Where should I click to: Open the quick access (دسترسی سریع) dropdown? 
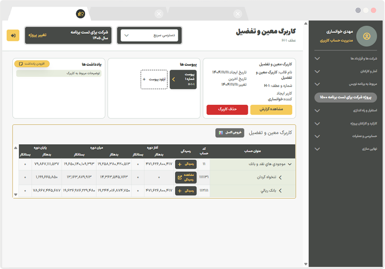(149, 35)
